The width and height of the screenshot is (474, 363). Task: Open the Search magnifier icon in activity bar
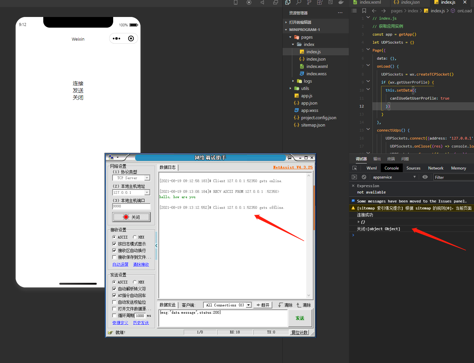[299, 2]
